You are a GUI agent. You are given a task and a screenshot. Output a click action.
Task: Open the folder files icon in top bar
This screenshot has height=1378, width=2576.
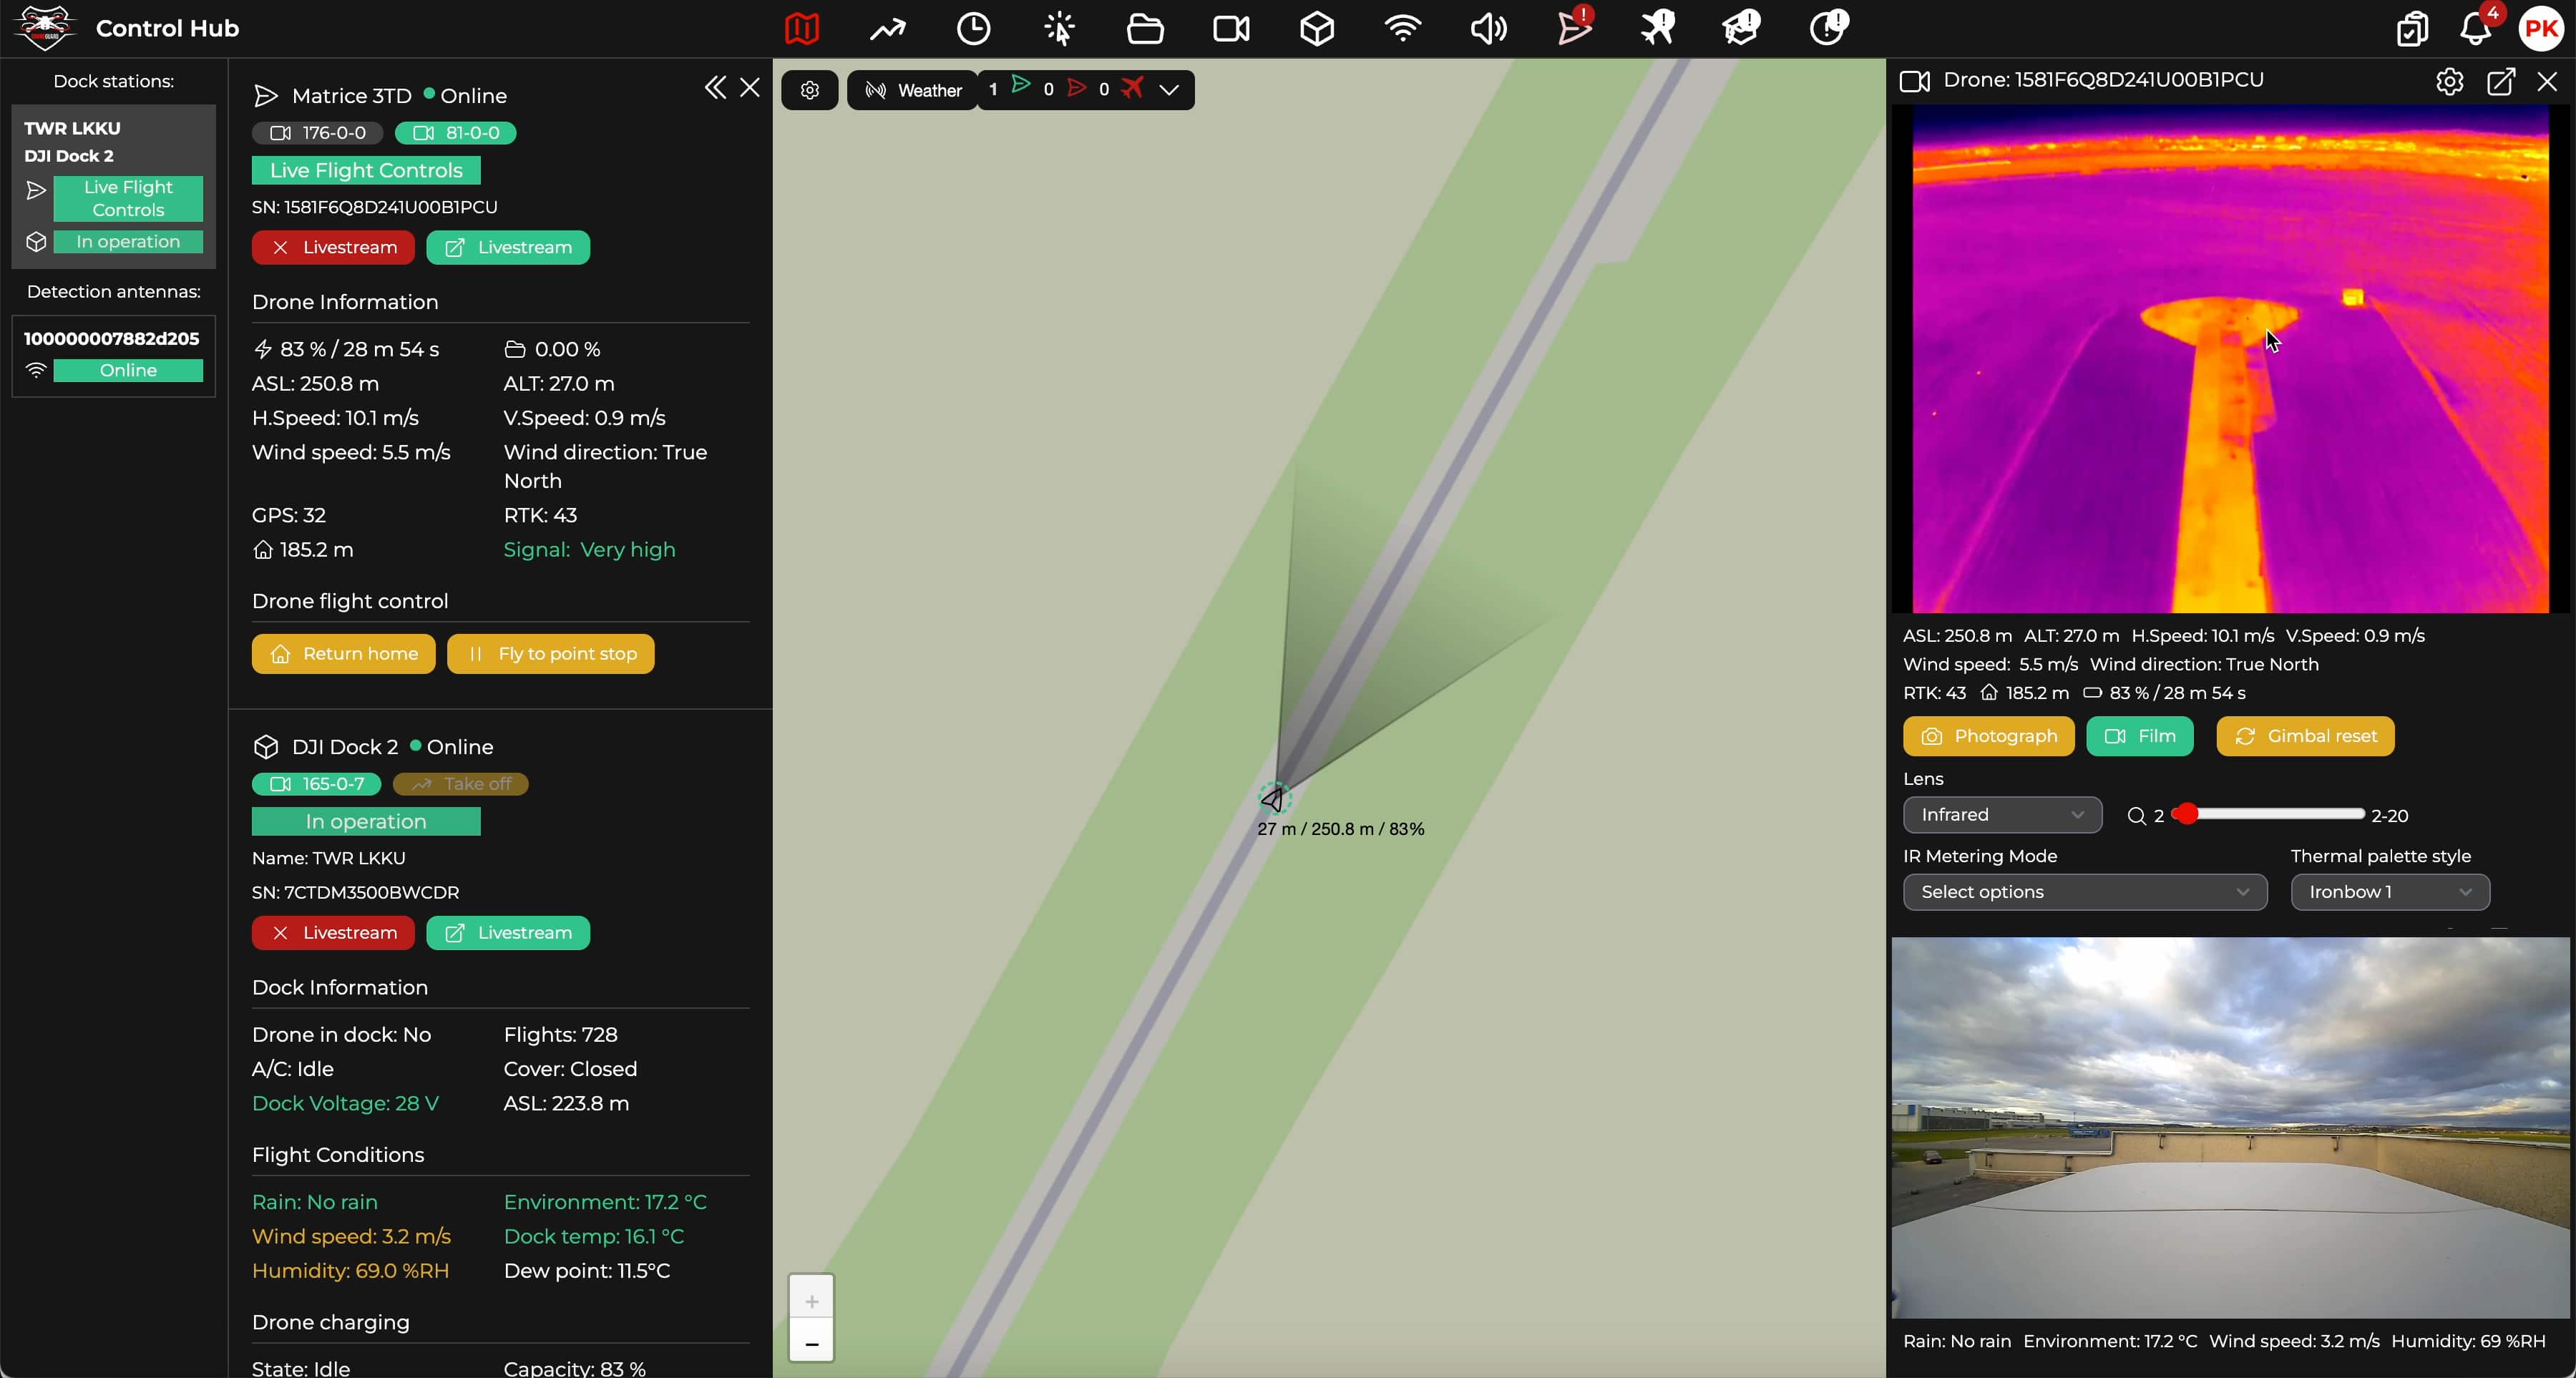[x=1145, y=28]
